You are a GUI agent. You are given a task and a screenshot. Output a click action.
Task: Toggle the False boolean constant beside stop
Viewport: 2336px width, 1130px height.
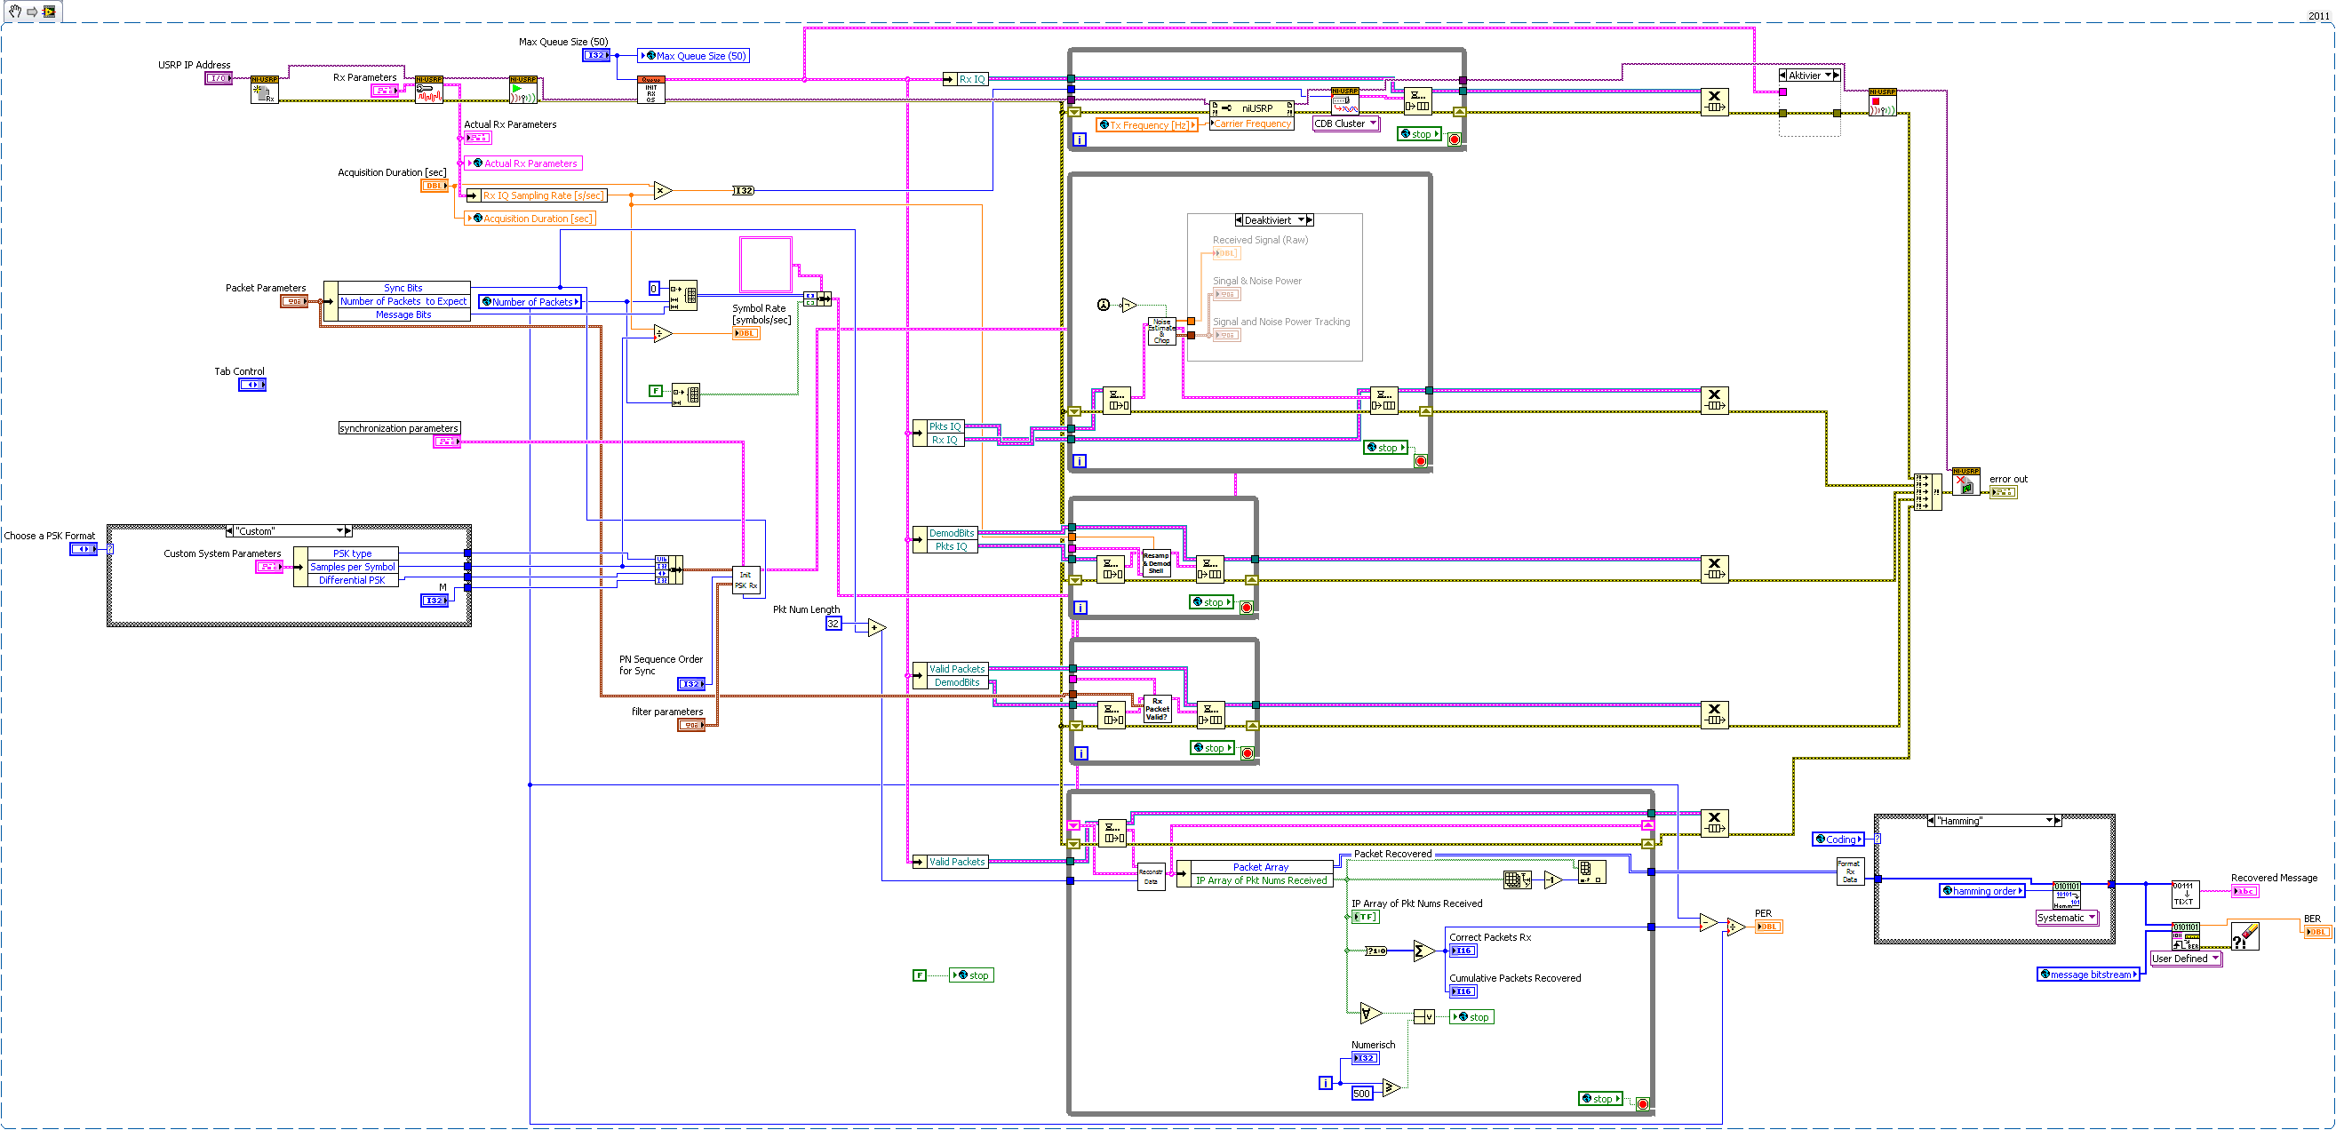coord(919,975)
